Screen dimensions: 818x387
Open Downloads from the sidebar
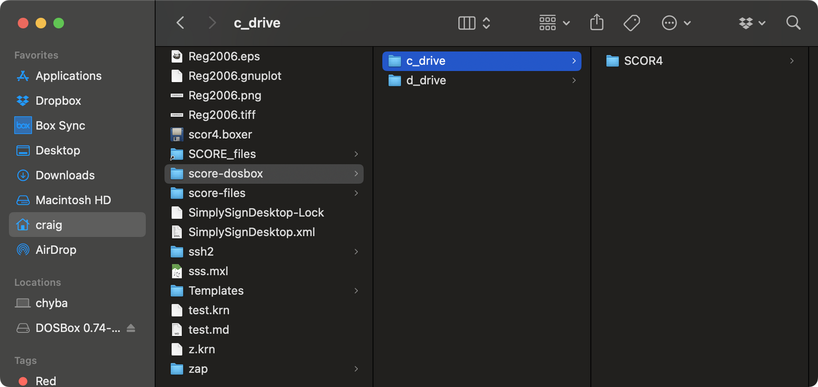[65, 176]
